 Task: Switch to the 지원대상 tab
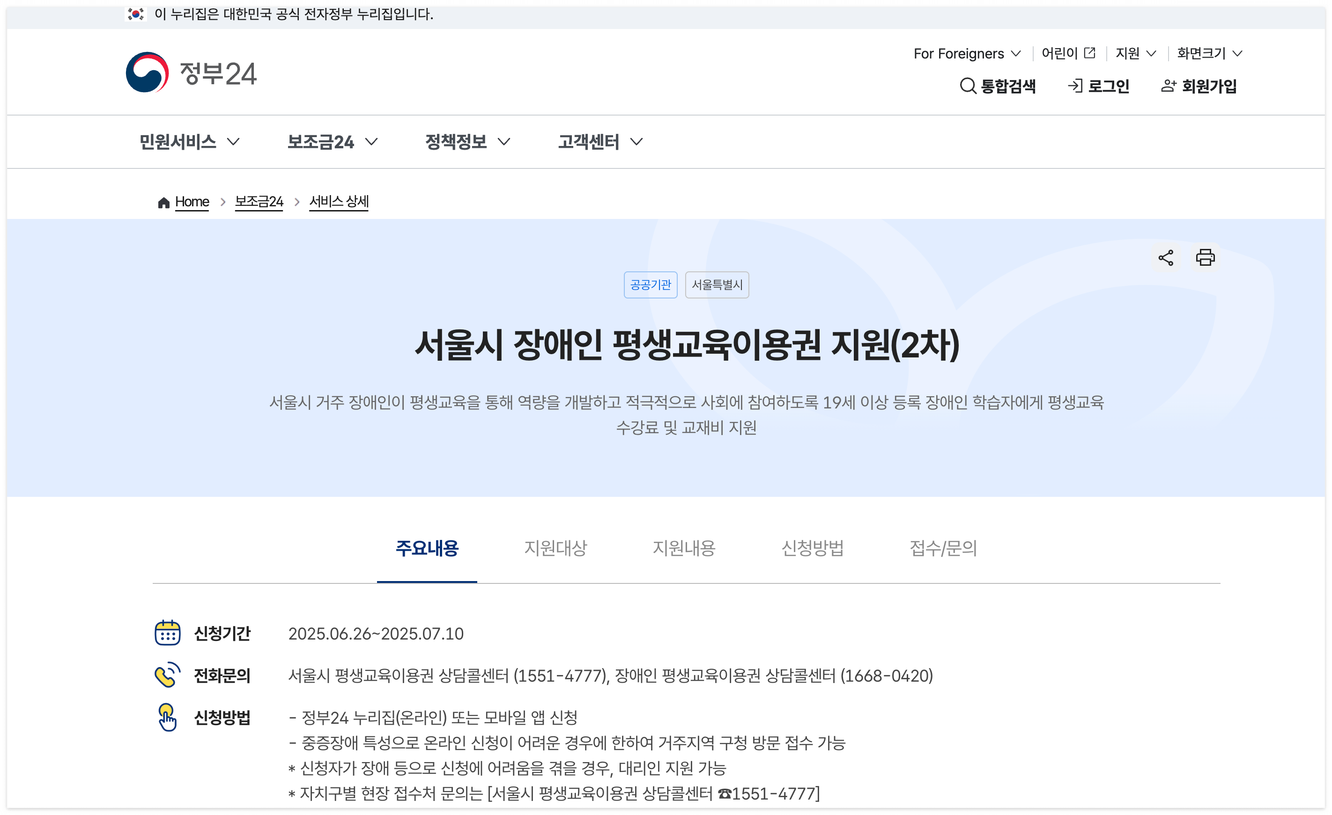tap(555, 548)
